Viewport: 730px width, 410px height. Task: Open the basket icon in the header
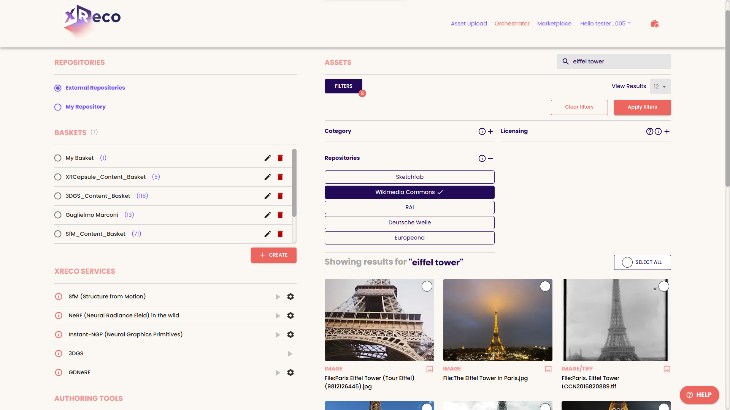pyautogui.click(x=654, y=24)
